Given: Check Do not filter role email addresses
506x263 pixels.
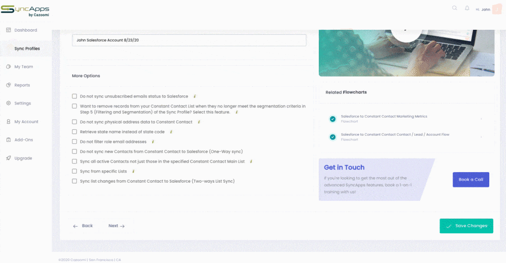Looking at the screenshot, I should (74, 142).
